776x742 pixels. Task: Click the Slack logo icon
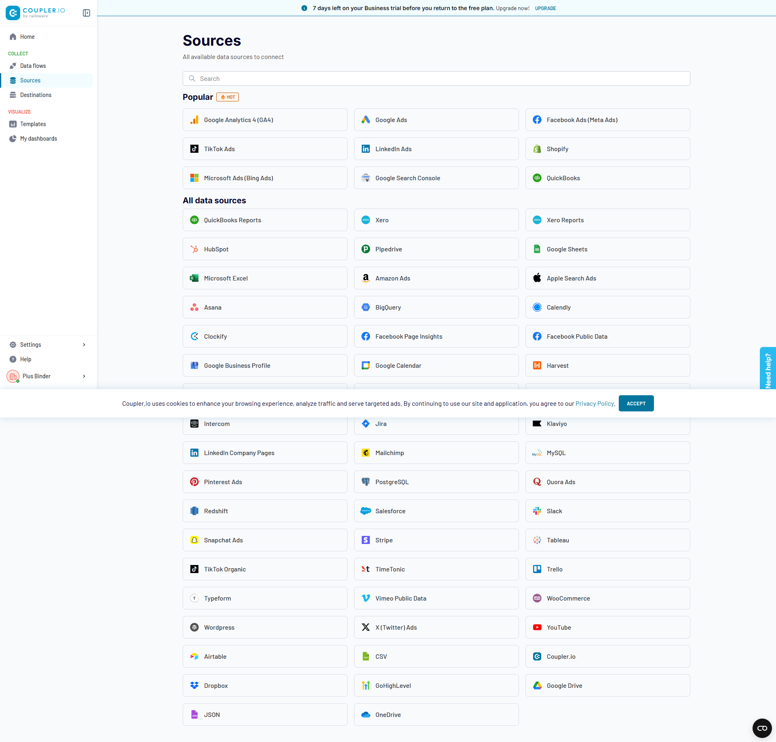click(x=537, y=511)
